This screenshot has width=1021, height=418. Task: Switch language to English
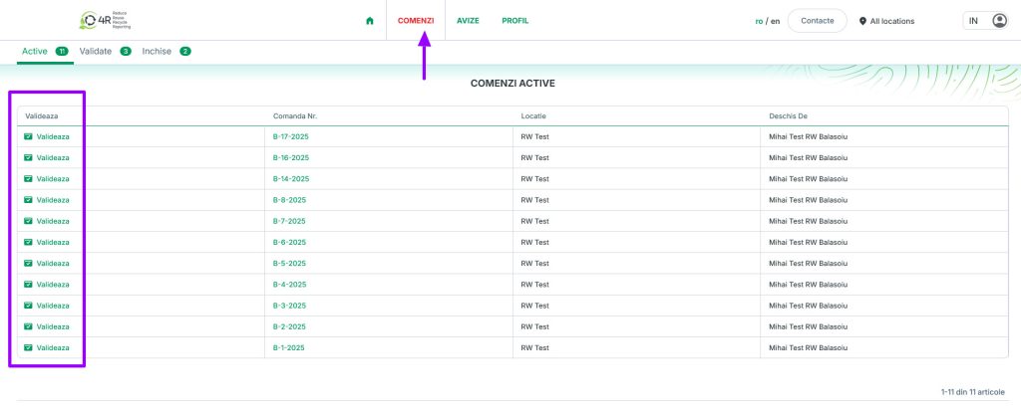click(x=775, y=21)
